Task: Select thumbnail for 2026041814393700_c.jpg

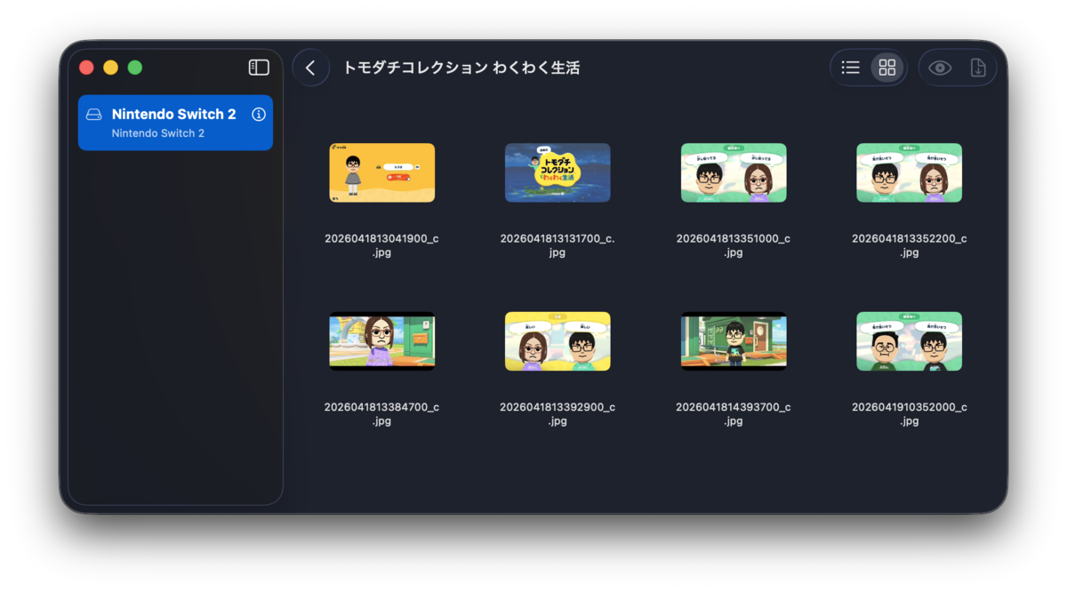Action: tap(734, 341)
